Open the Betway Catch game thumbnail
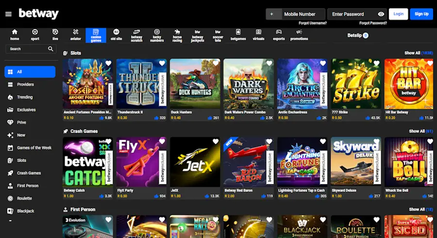 pyautogui.click(x=88, y=162)
